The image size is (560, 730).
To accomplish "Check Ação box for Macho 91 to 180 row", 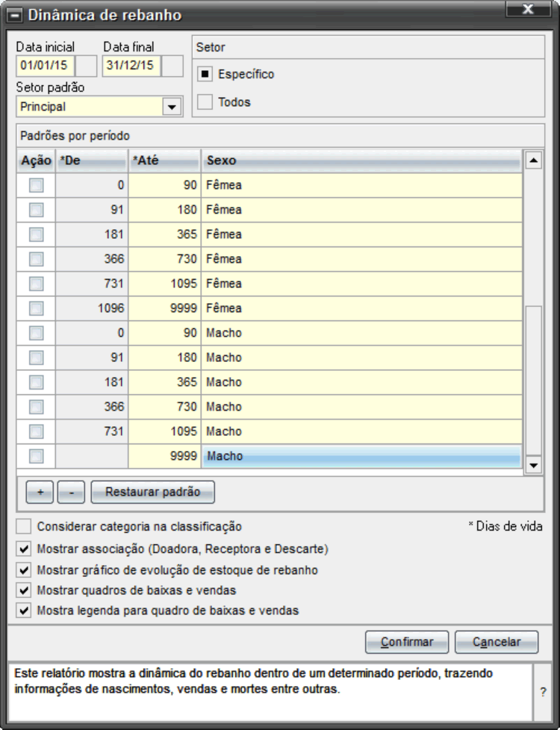I will [x=37, y=358].
